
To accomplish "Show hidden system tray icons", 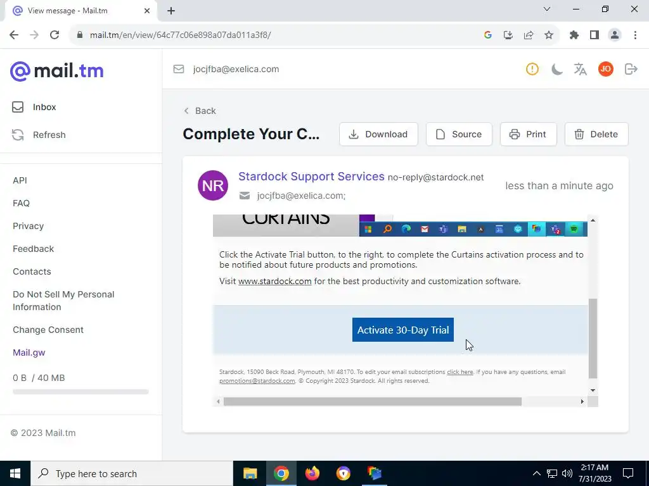I will click(536, 473).
